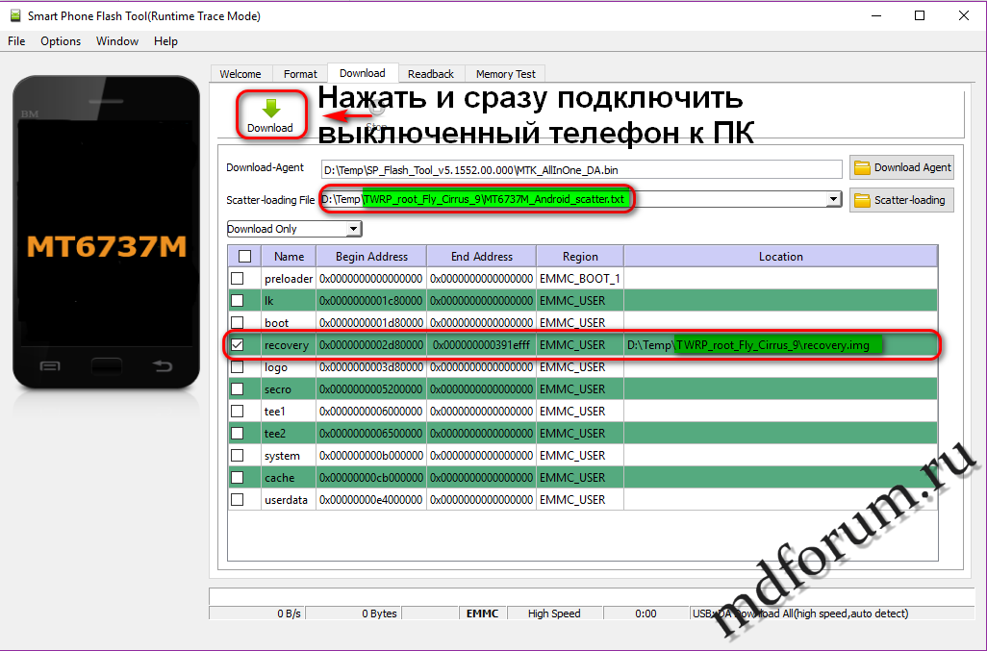Click the userdata row name cell
Viewport: 987px width, 651px height.
[289, 499]
